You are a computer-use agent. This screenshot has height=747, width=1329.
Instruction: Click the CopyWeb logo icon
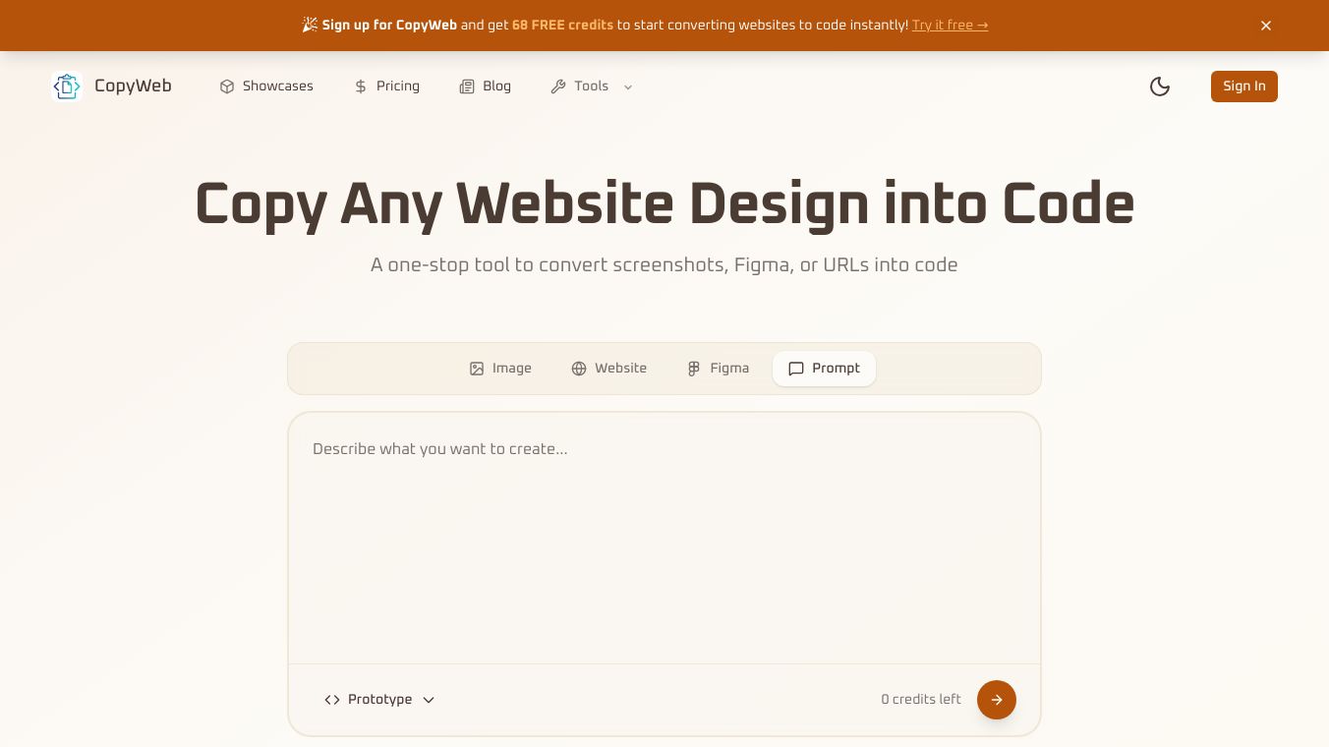pos(66,86)
